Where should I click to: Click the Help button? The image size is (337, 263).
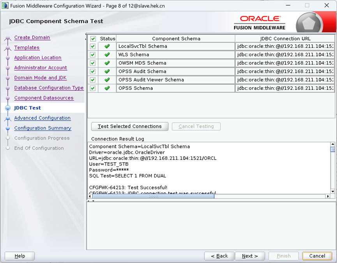click(x=20, y=256)
